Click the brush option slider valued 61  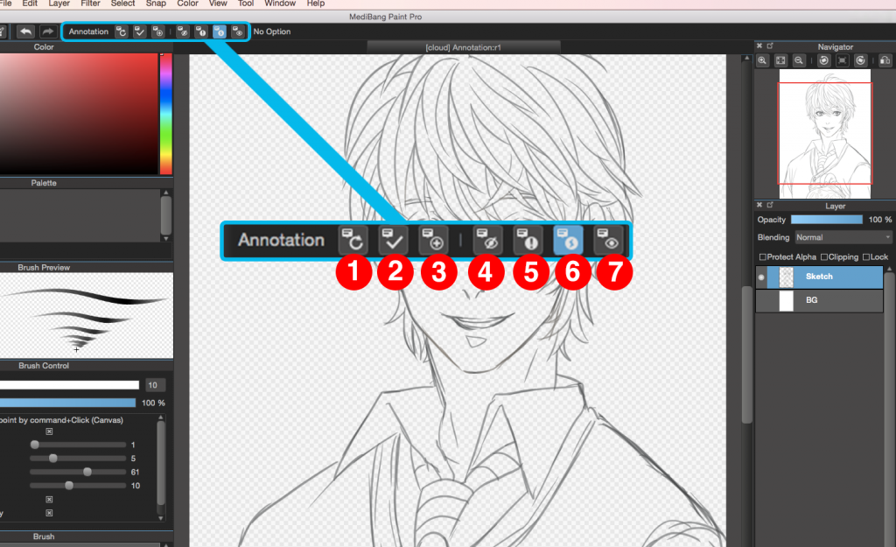78,472
